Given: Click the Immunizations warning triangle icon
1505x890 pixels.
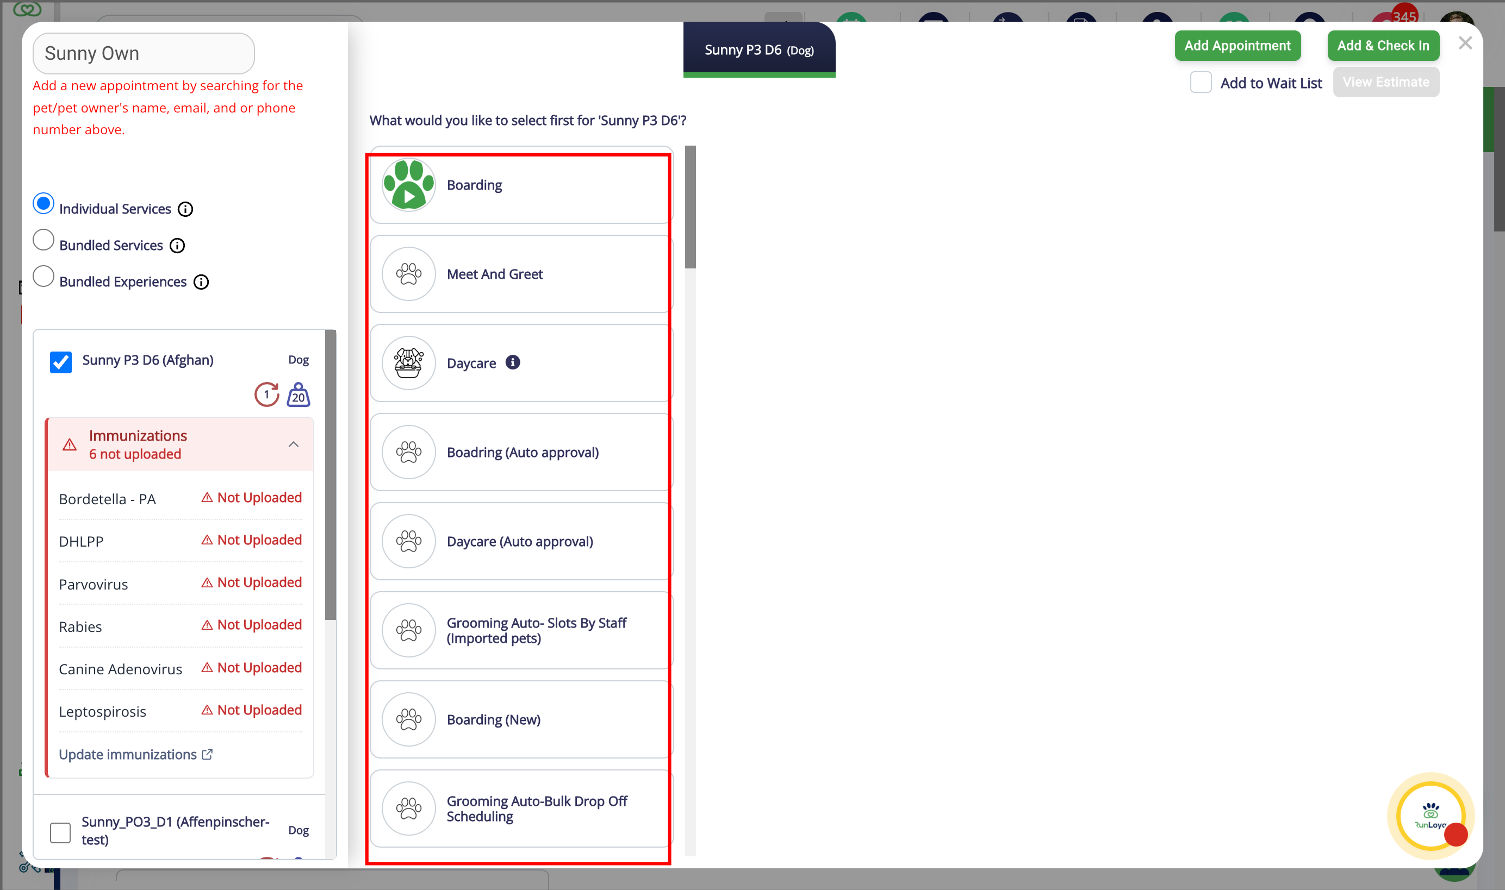Looking at the screenshot, I should [x=70, y=444].
